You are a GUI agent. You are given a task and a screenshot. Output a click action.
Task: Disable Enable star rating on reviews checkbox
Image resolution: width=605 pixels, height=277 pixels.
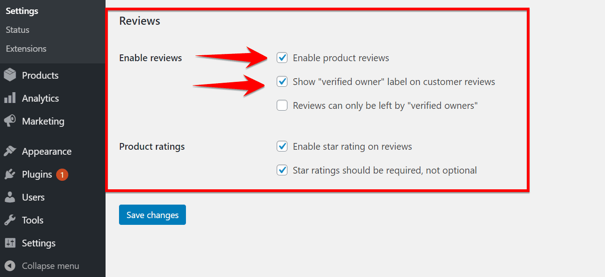tap(282, 147)
